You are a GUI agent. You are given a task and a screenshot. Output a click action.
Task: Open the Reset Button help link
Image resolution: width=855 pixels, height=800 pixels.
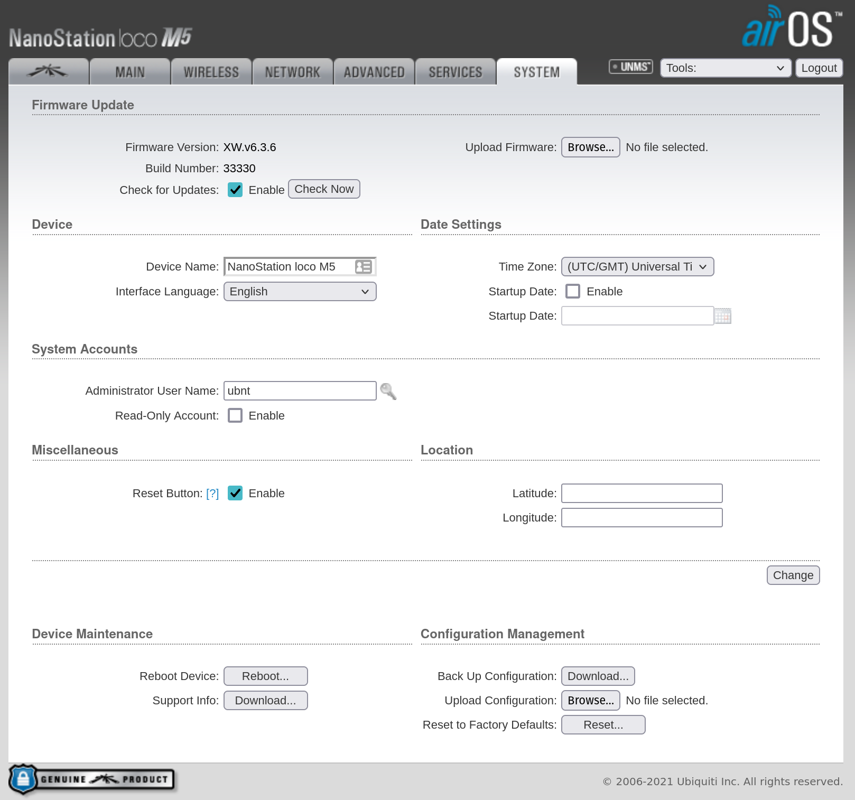212,494
